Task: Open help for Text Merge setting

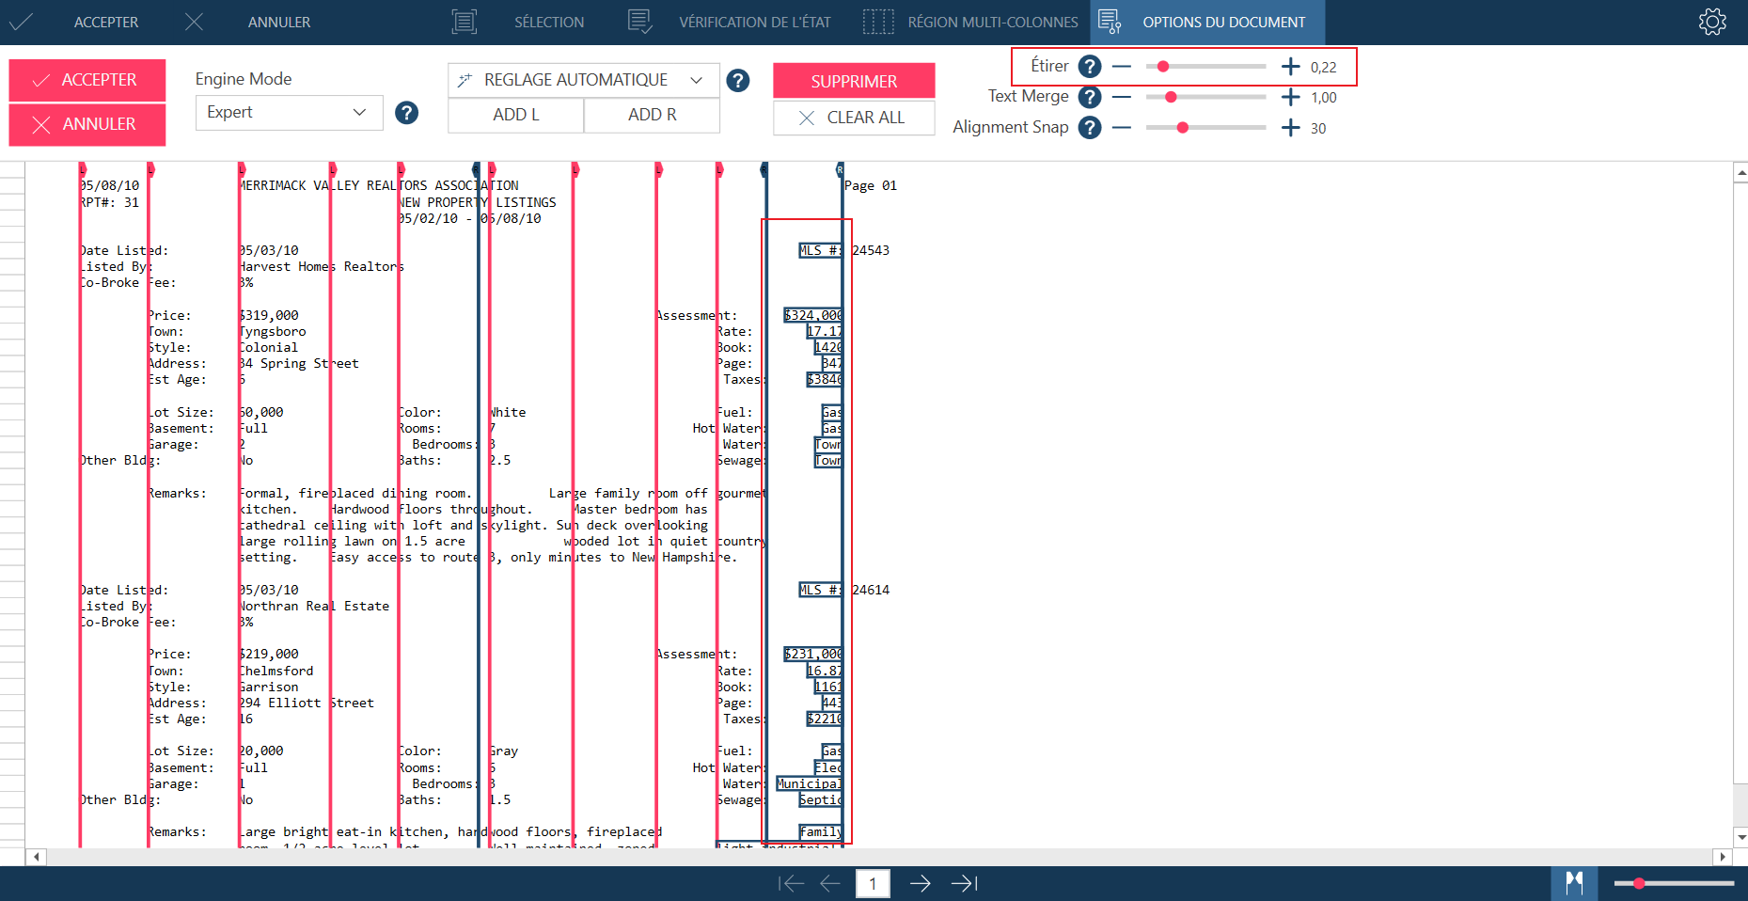Action: point(1090,97)
